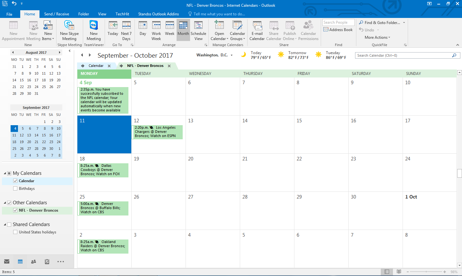Click the zoom in plus button
The width and height of the screenshot is (462, 276).
(x=445, y=272)
